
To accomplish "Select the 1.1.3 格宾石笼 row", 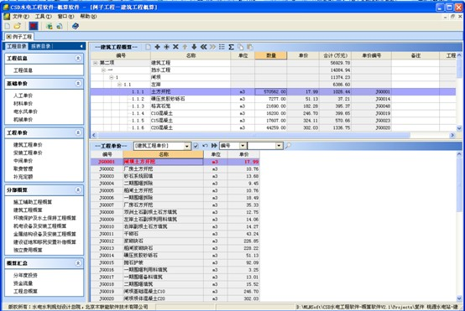I will [x=273, y=106].
